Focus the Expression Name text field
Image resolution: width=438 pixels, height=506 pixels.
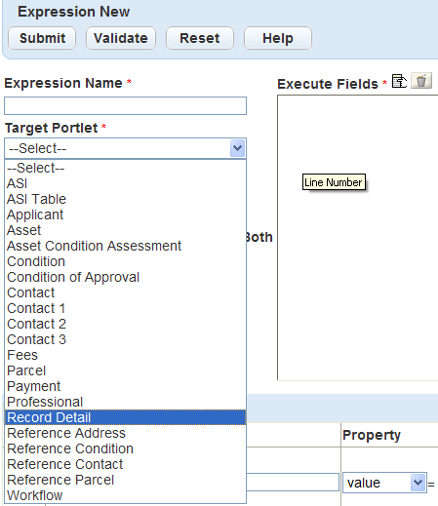[125, 105]
